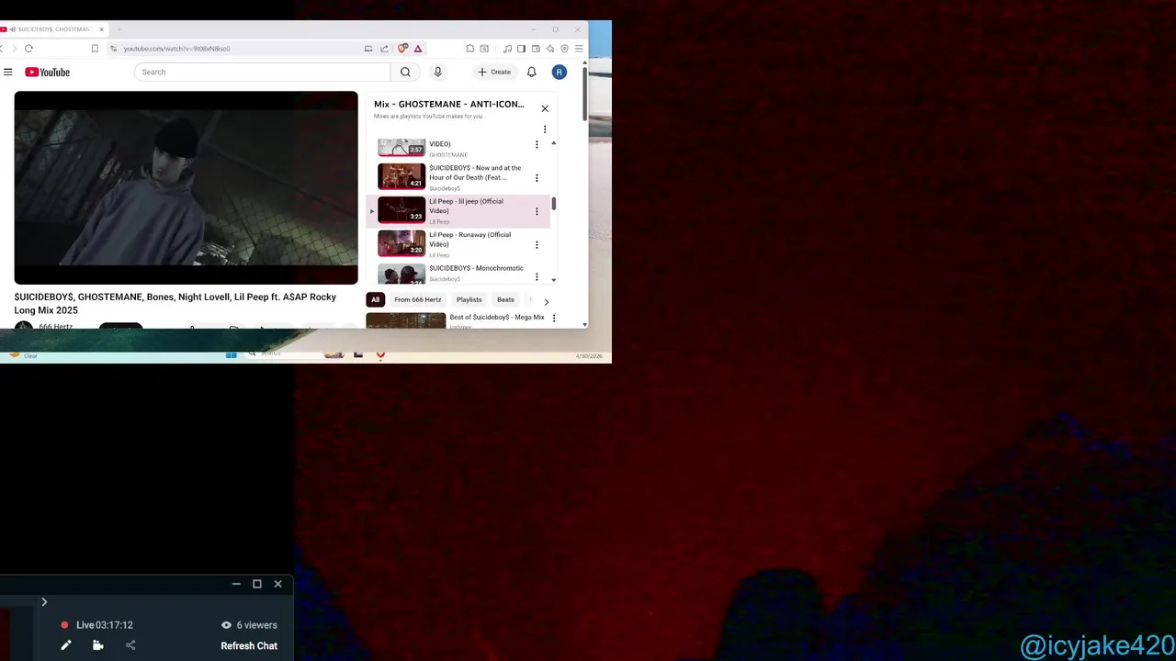
Task: Open browser extensions puzzle icon
Action: coord(469,49)
